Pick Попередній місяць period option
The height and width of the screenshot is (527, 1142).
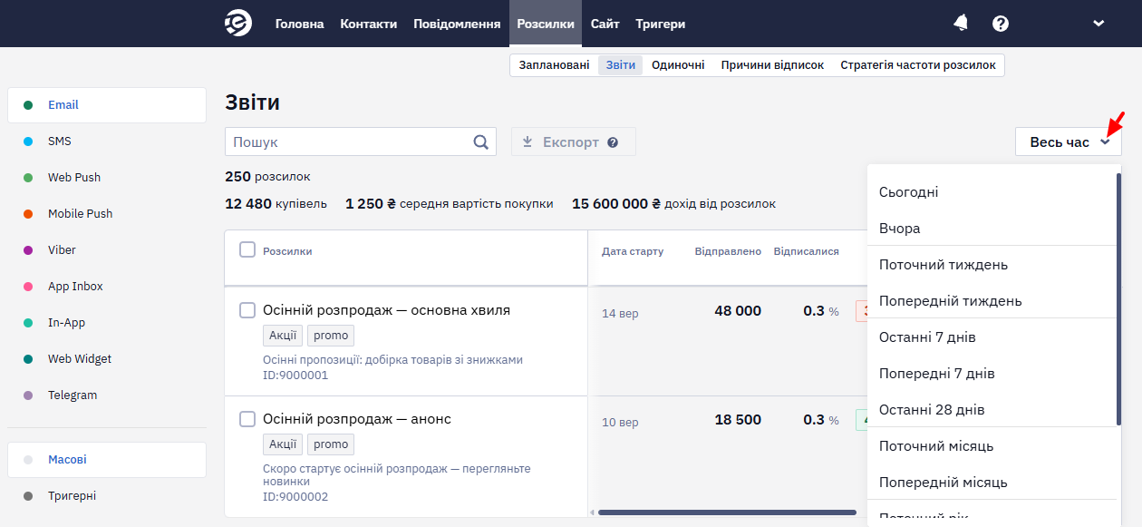coord(992,483)
